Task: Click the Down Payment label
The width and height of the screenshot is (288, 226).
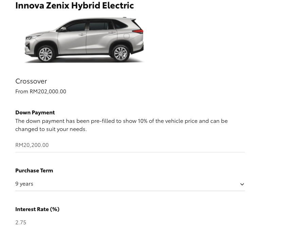Action: click(35, 113)
